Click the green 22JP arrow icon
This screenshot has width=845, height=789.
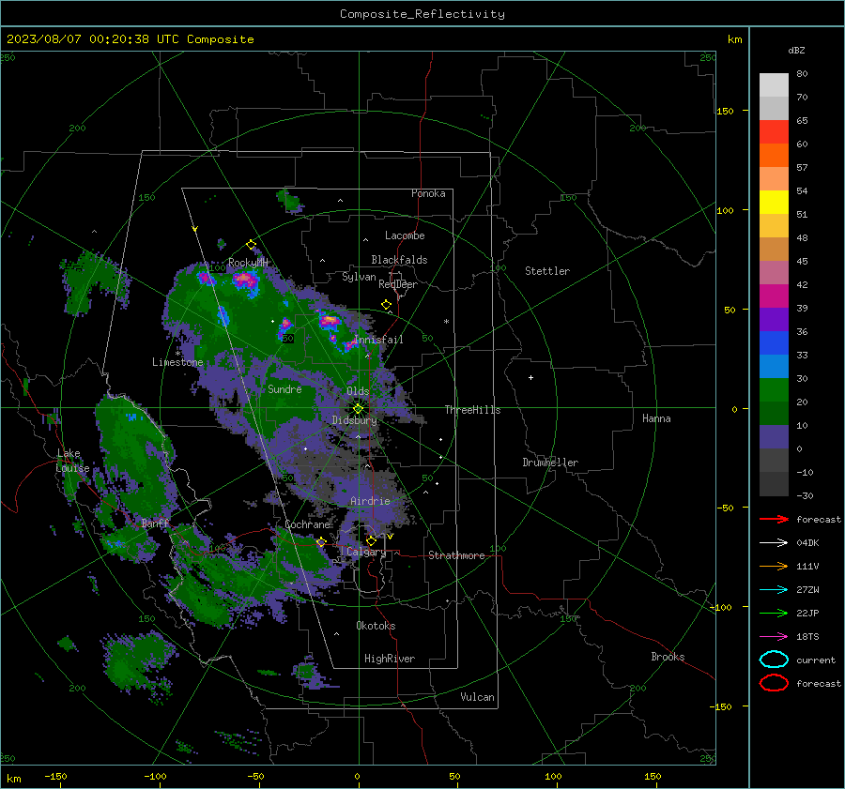[774, 613]
